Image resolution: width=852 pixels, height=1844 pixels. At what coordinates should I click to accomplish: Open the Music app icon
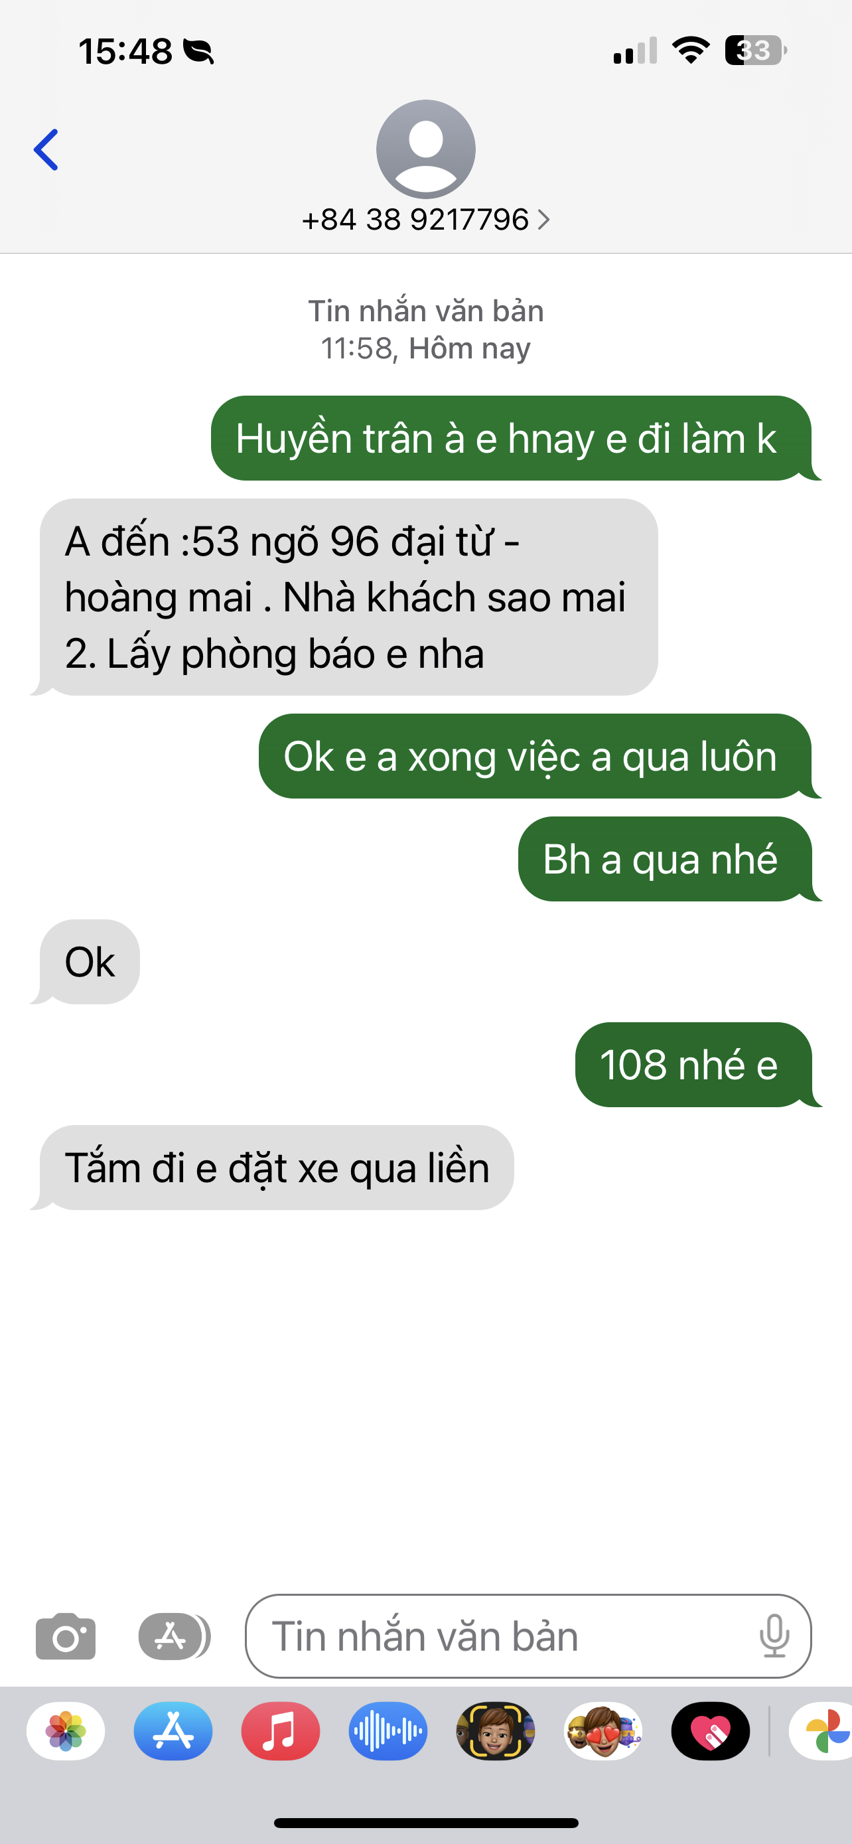coord(281,1731)
